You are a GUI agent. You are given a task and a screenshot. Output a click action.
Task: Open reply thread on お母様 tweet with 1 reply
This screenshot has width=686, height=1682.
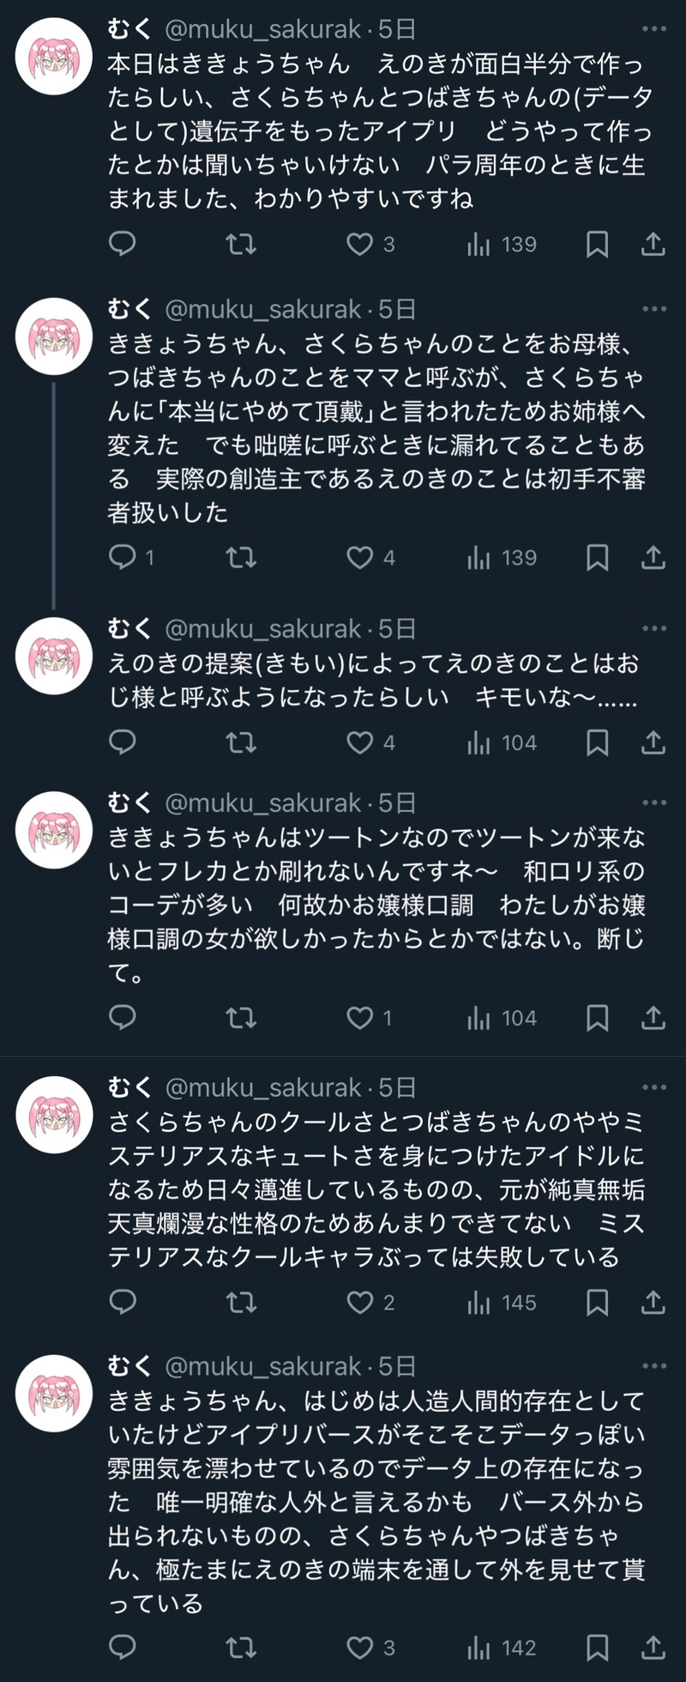(x=123, y=558)
